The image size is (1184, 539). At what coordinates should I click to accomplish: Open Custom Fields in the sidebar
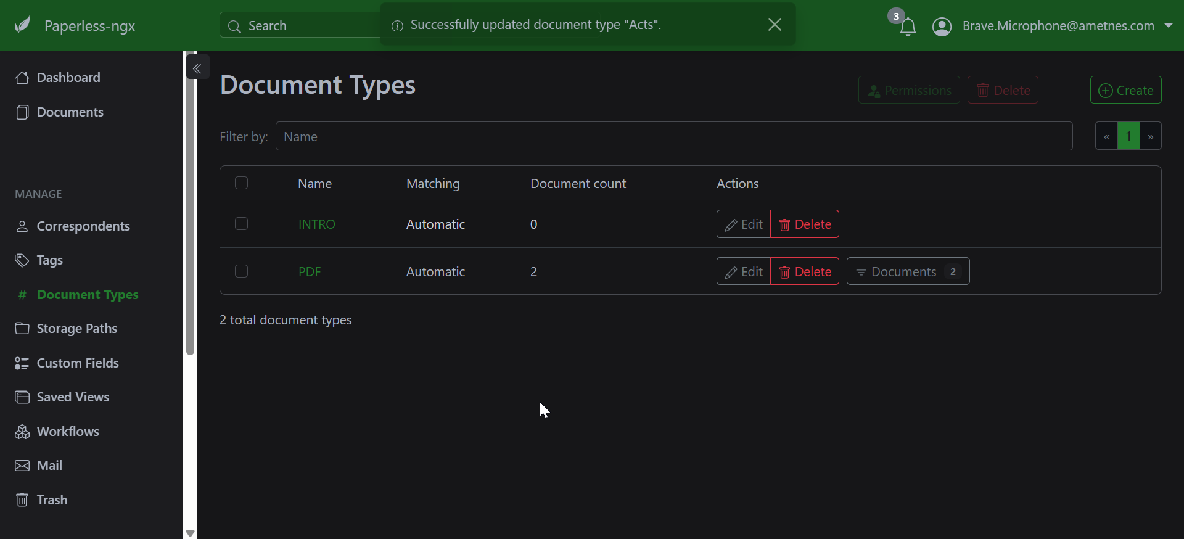(x=78, y=363)
